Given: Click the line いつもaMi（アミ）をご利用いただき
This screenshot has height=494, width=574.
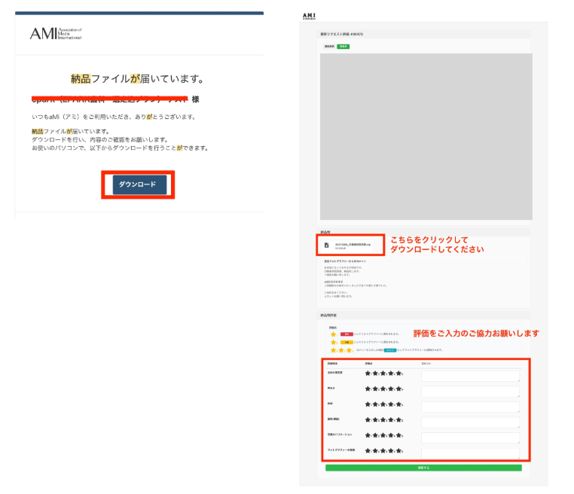Looking at the screenshot, I should (x=114, y=117).
